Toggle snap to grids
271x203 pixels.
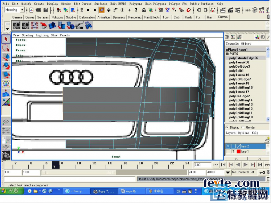click(161, 10)
